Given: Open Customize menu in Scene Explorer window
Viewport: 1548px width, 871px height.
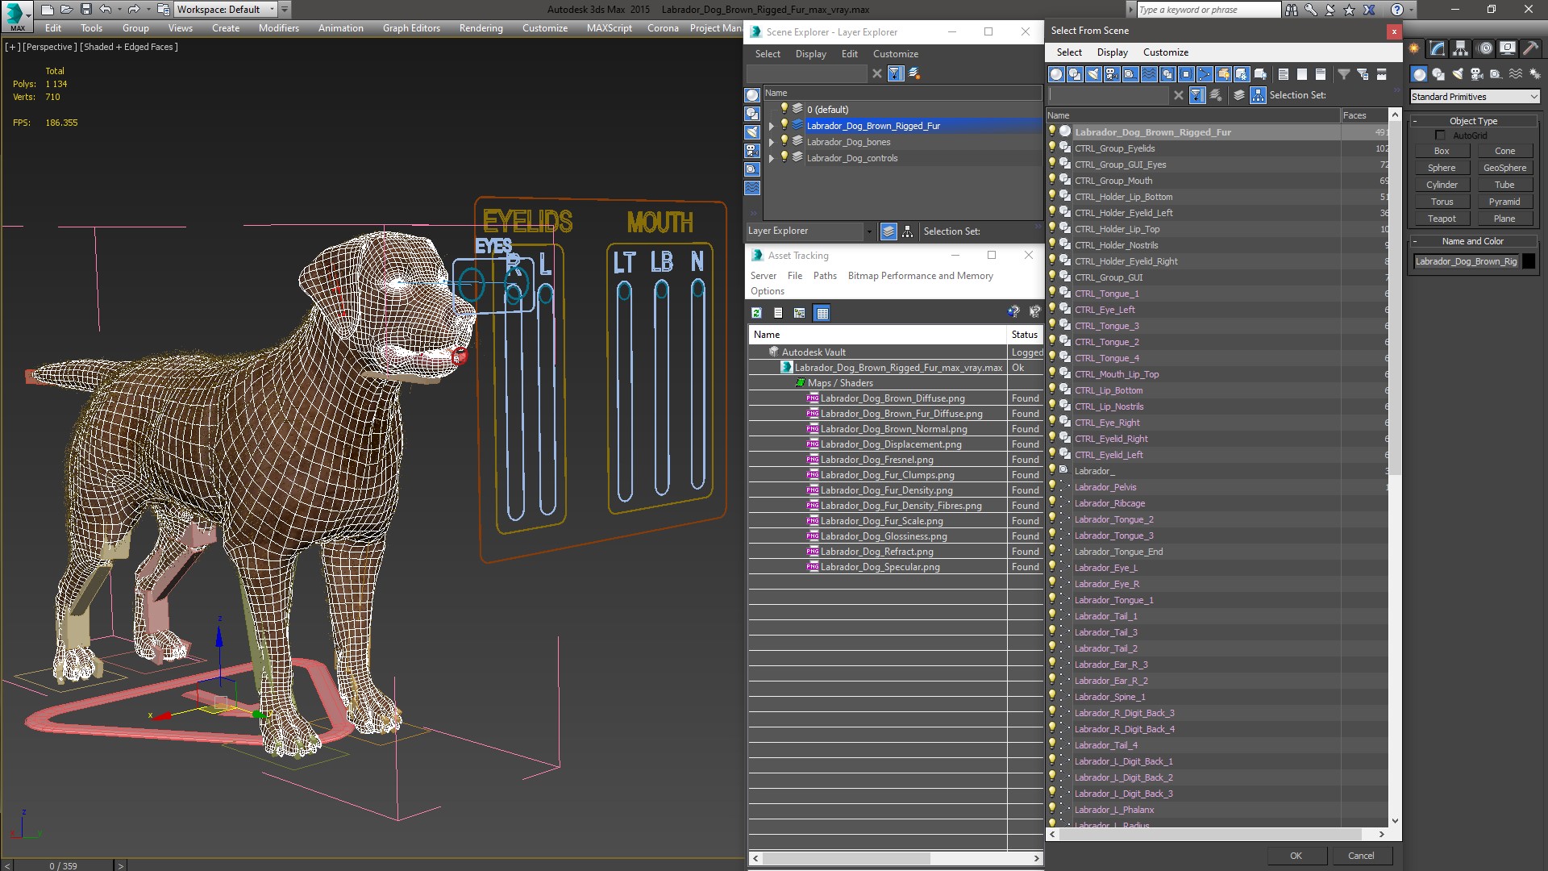Looking at the screenshot, I should pyautogui.click(x=896, y=54).
